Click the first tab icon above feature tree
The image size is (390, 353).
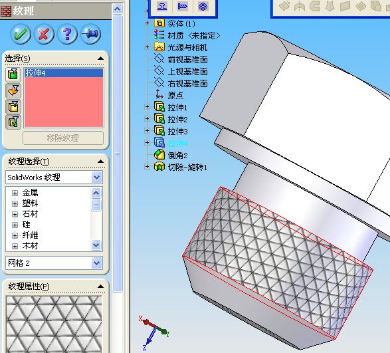click(162, 7)
